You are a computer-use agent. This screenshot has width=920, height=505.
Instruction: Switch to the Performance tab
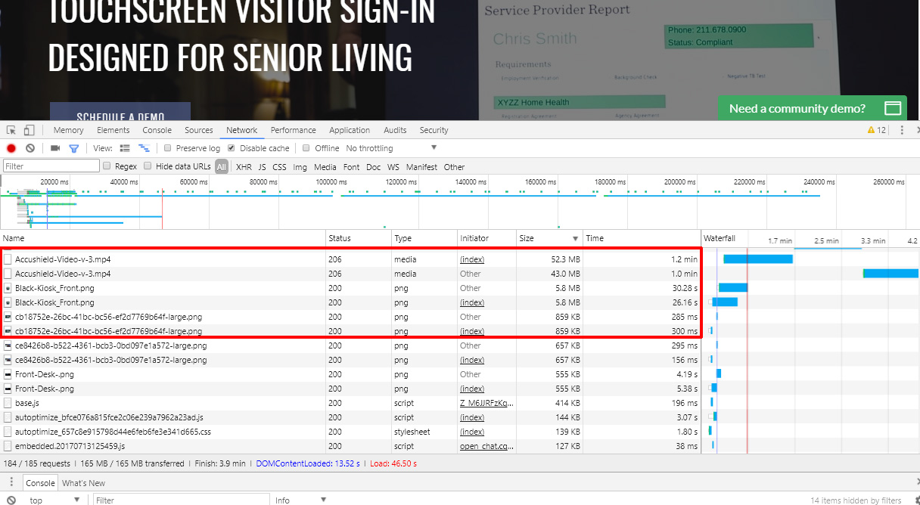click(293, 130)
